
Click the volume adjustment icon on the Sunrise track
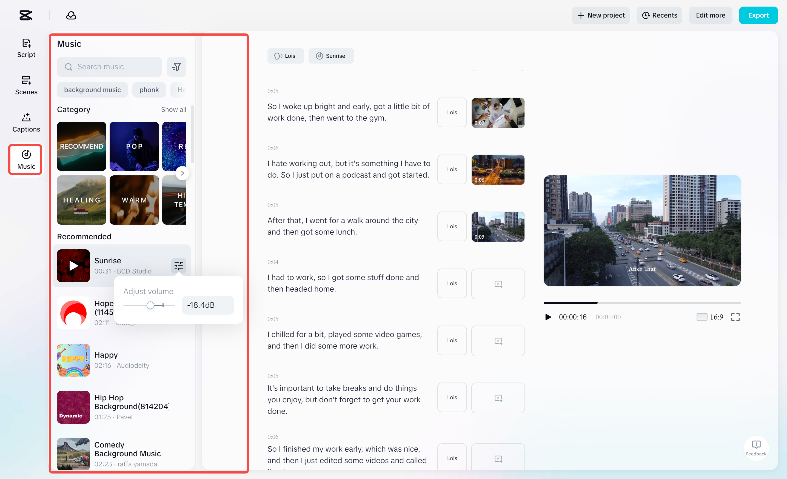point(179,266)
